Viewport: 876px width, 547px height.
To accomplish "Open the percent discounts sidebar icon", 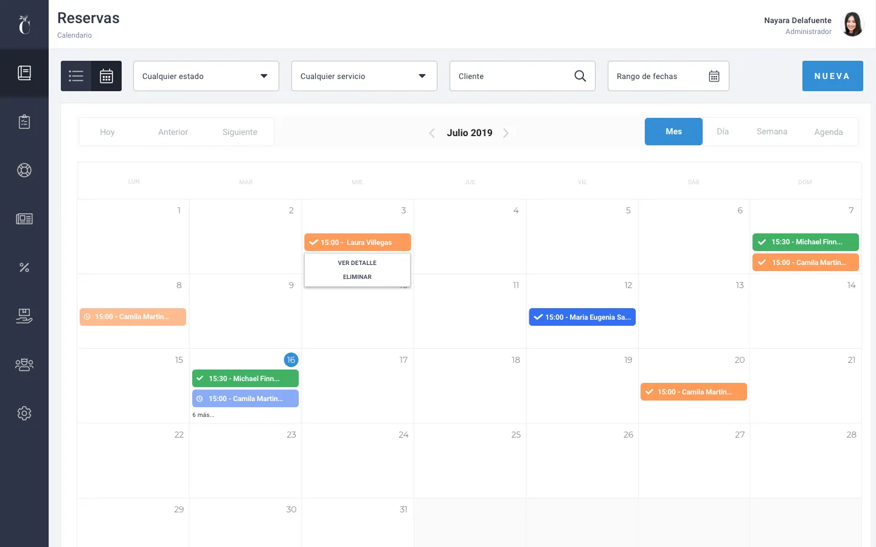I will click(x=24, y=267).
